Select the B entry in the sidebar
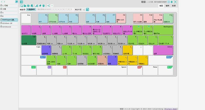This screenshot has height=110, width=205. click(x=9, y=16)
